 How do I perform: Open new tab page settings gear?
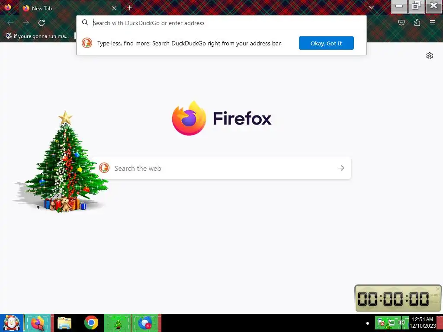[430, 56]
